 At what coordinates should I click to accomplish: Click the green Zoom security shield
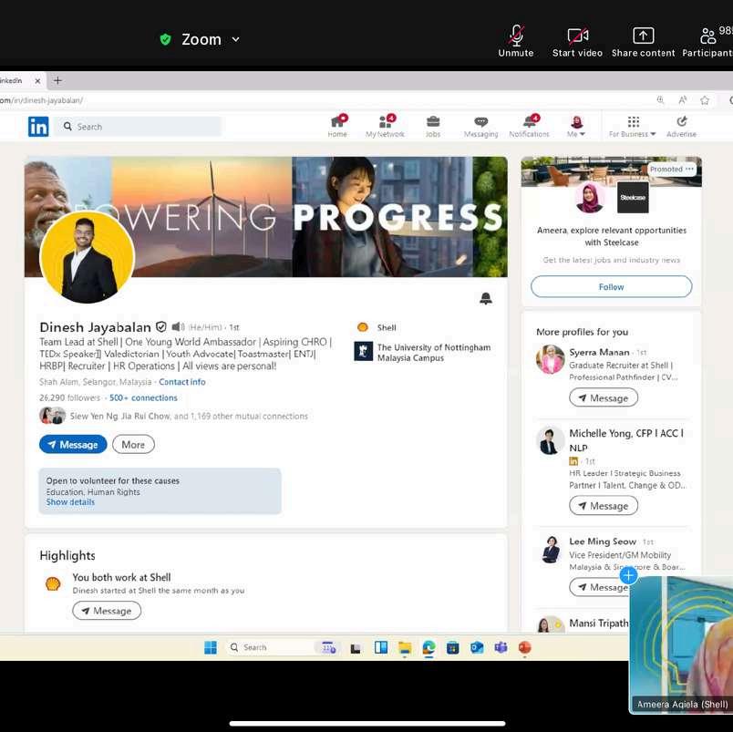[x=166, y=39]
